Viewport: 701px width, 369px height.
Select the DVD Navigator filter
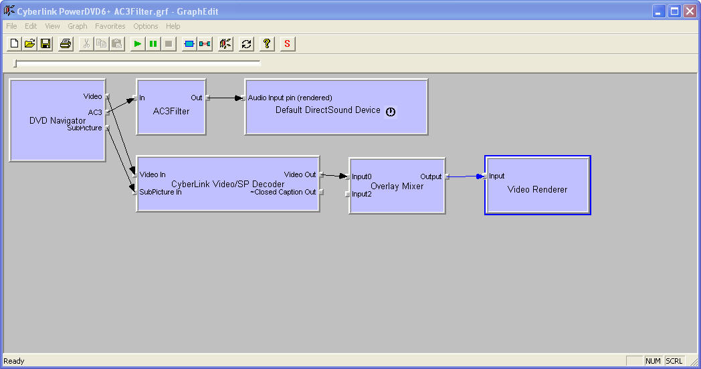pos(58,120)
